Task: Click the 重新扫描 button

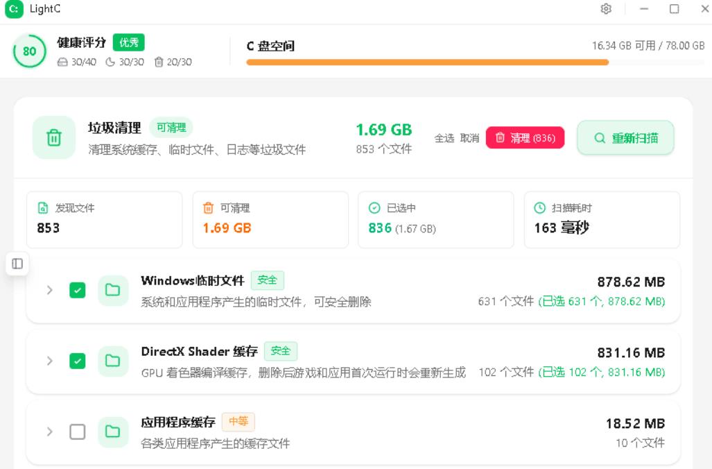Action: [x=625, y=137]
